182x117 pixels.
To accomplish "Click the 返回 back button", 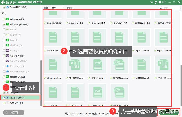I will (x=14, y=113).
